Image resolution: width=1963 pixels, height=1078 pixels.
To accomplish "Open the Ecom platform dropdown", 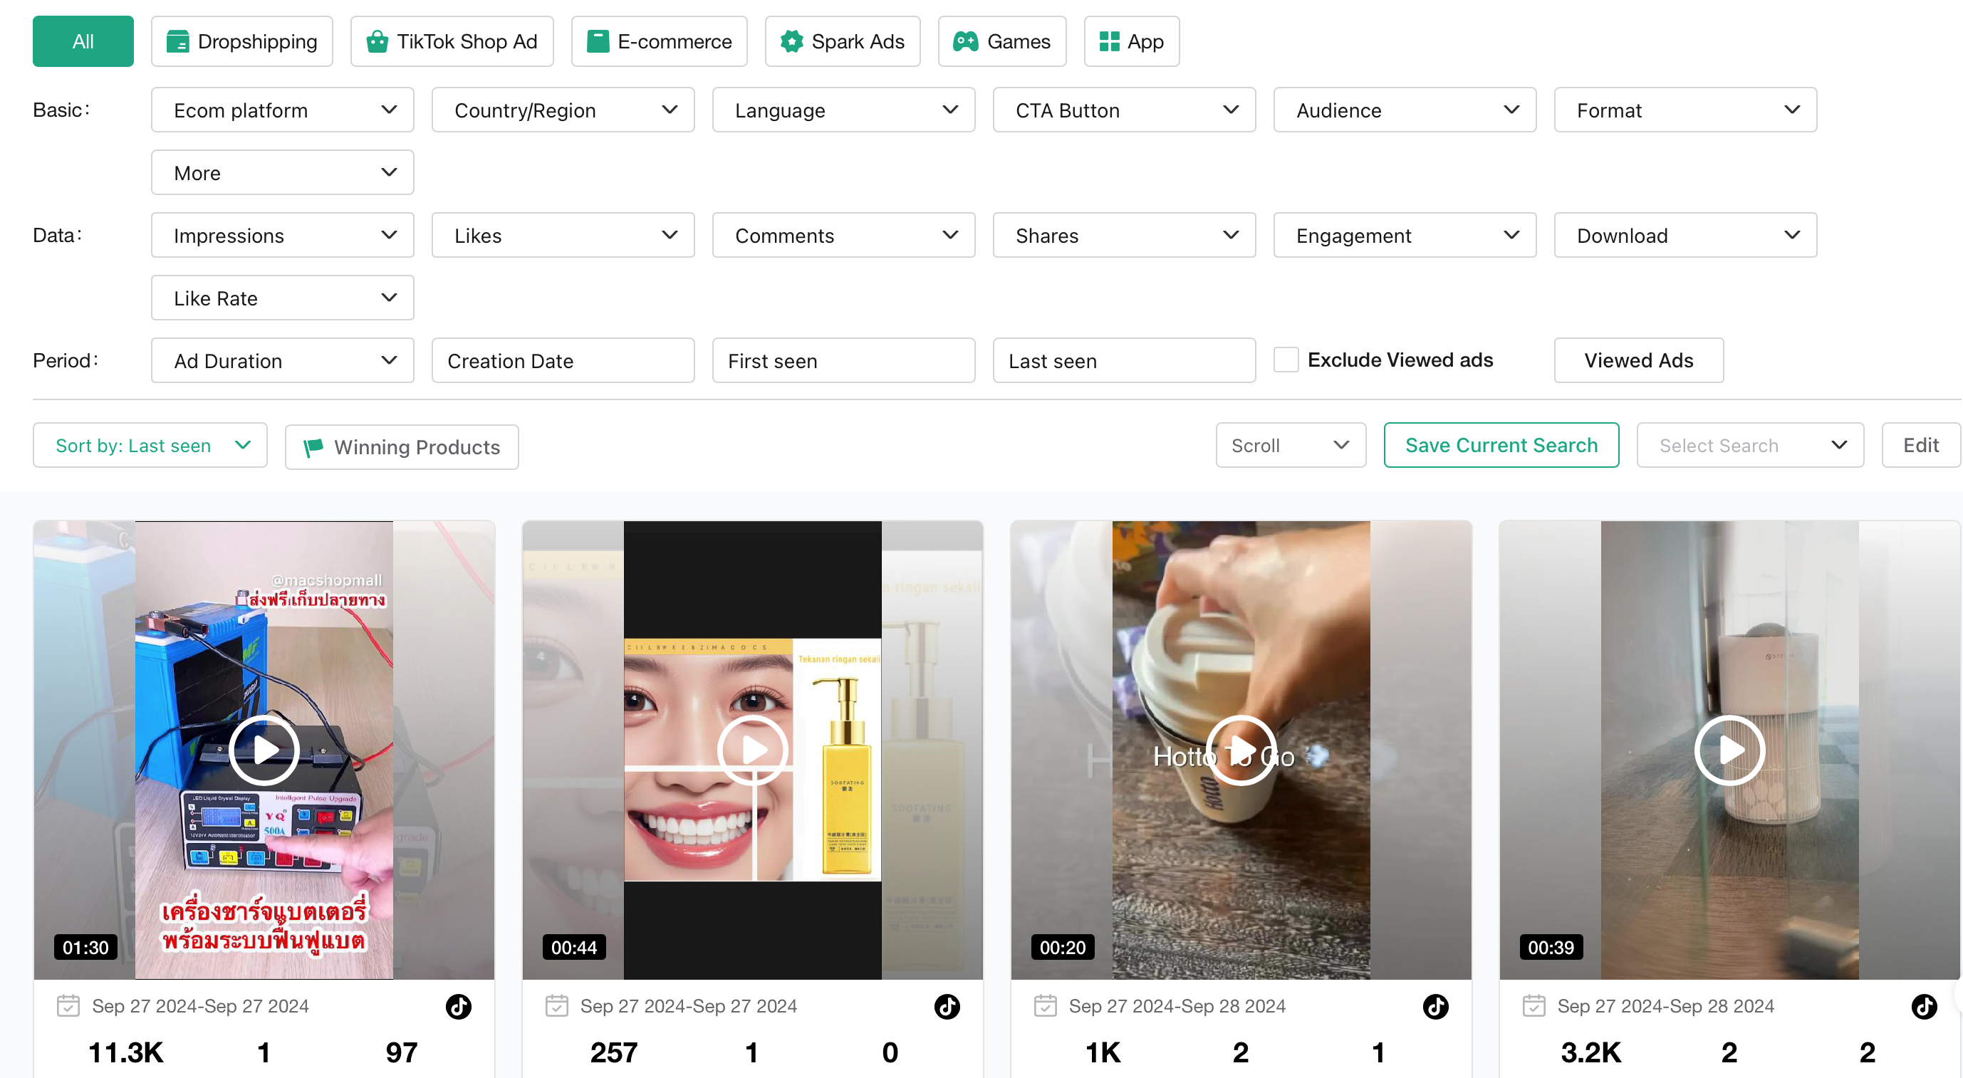I will click(x=283, y=110).
